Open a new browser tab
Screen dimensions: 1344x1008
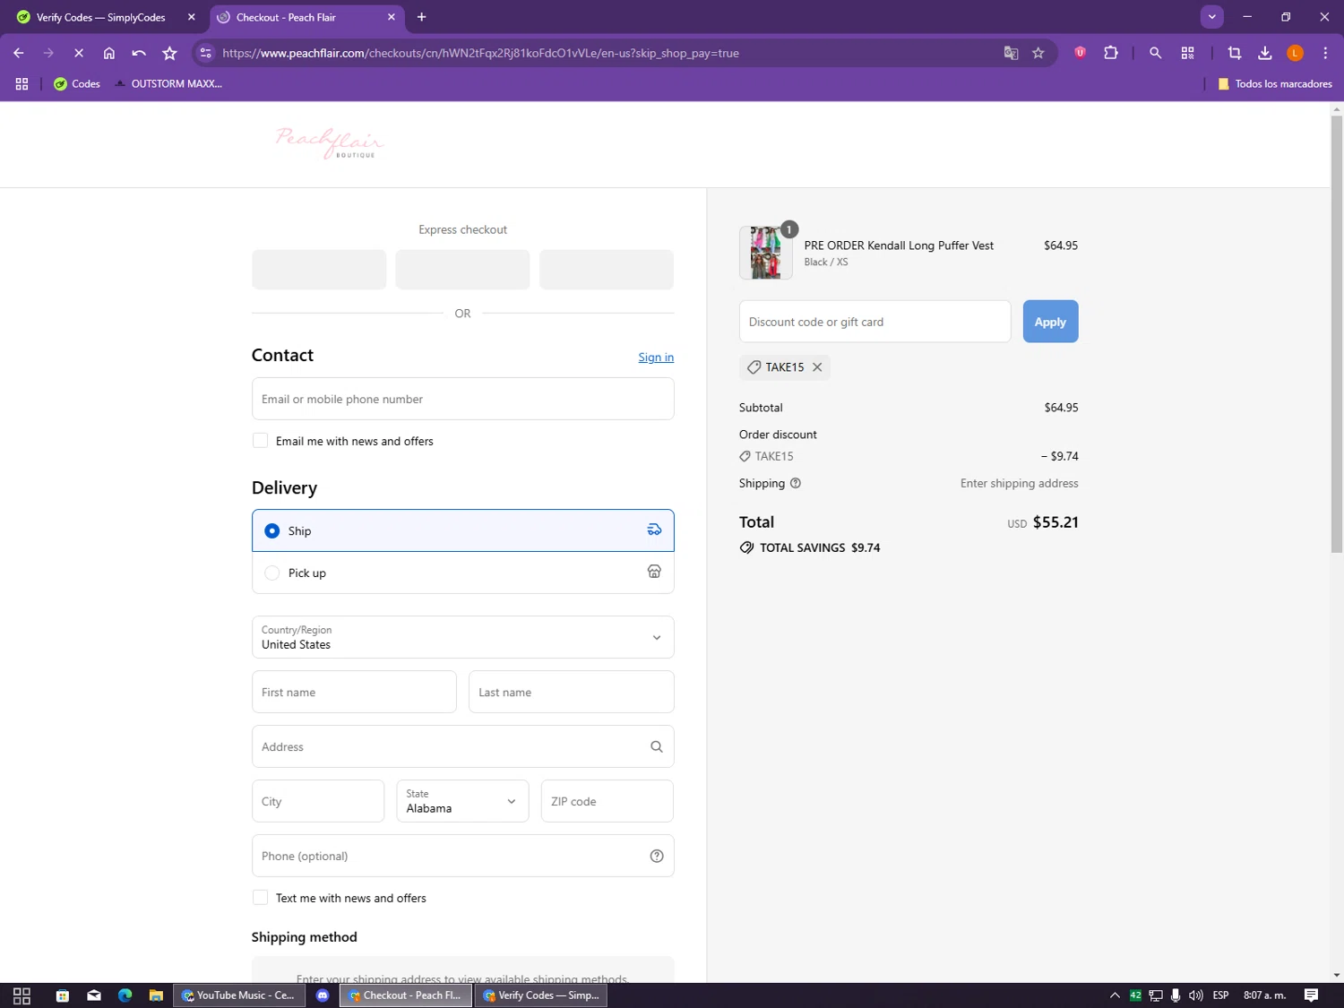422,17
